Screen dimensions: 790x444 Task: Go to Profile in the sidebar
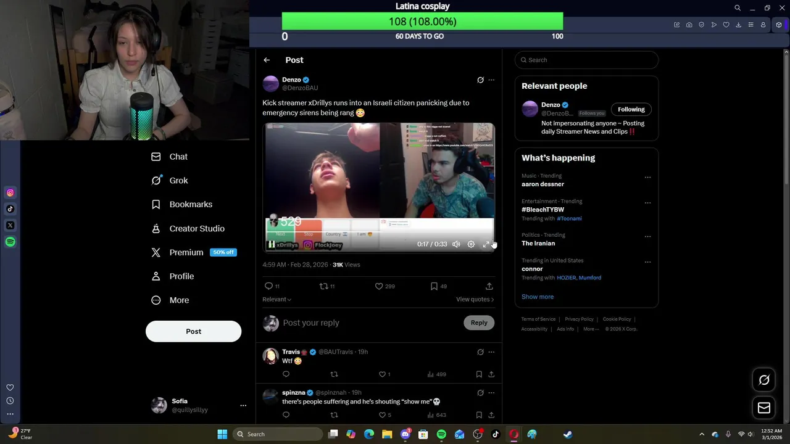pos(173,276)
